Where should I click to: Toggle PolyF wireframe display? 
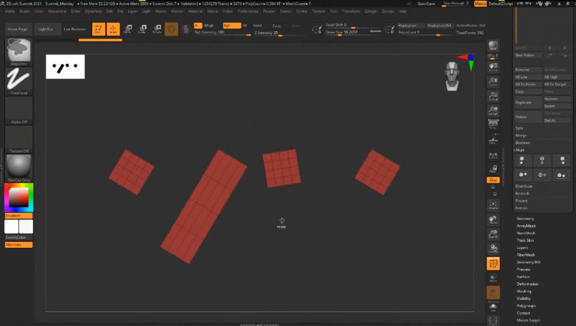[x=493, y=263]
